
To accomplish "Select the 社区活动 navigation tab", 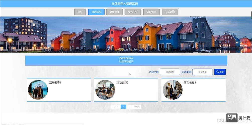I will click(x=96, y=12).
